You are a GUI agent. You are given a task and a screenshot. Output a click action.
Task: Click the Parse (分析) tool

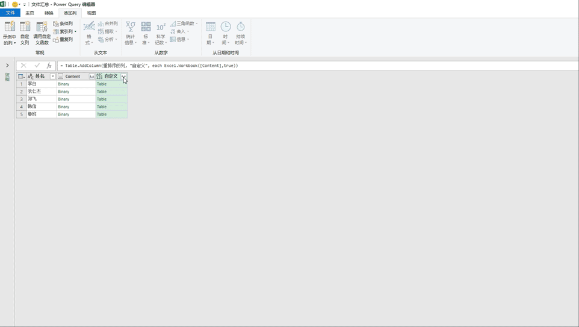click(108, 40)
